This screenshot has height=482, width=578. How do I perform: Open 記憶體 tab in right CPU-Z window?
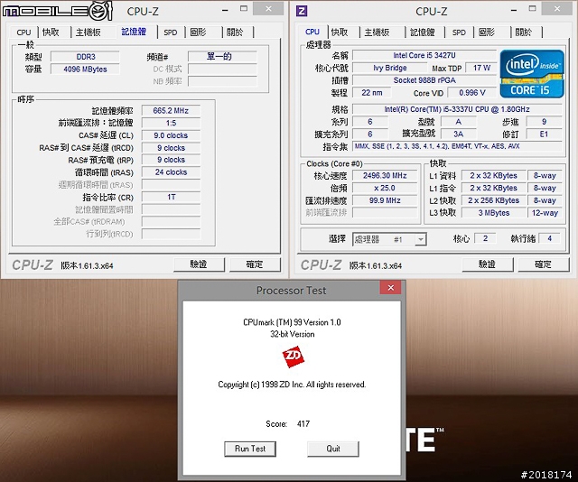coord(423,32)
